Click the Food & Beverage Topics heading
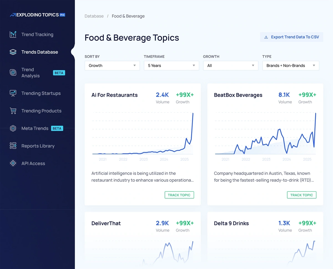 click(132, 38)
